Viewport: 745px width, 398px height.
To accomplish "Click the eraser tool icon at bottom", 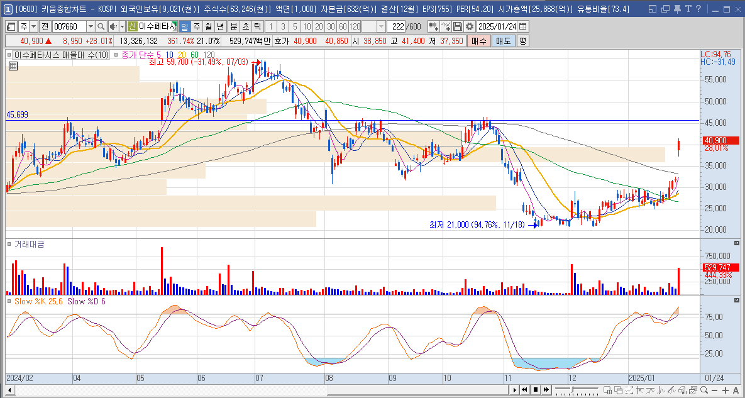I will click(x=682, y=390).
